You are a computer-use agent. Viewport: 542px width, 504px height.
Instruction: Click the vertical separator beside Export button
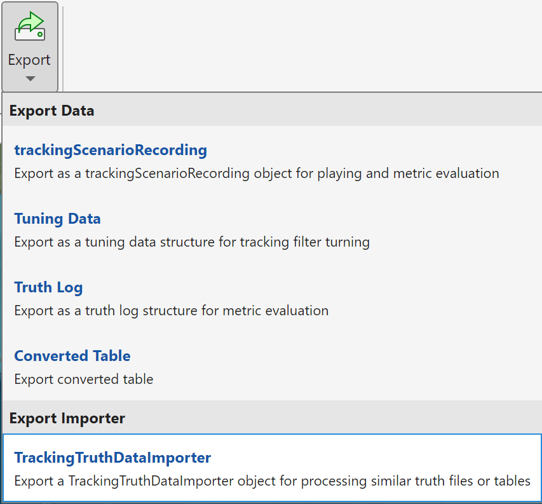[63, 48]
